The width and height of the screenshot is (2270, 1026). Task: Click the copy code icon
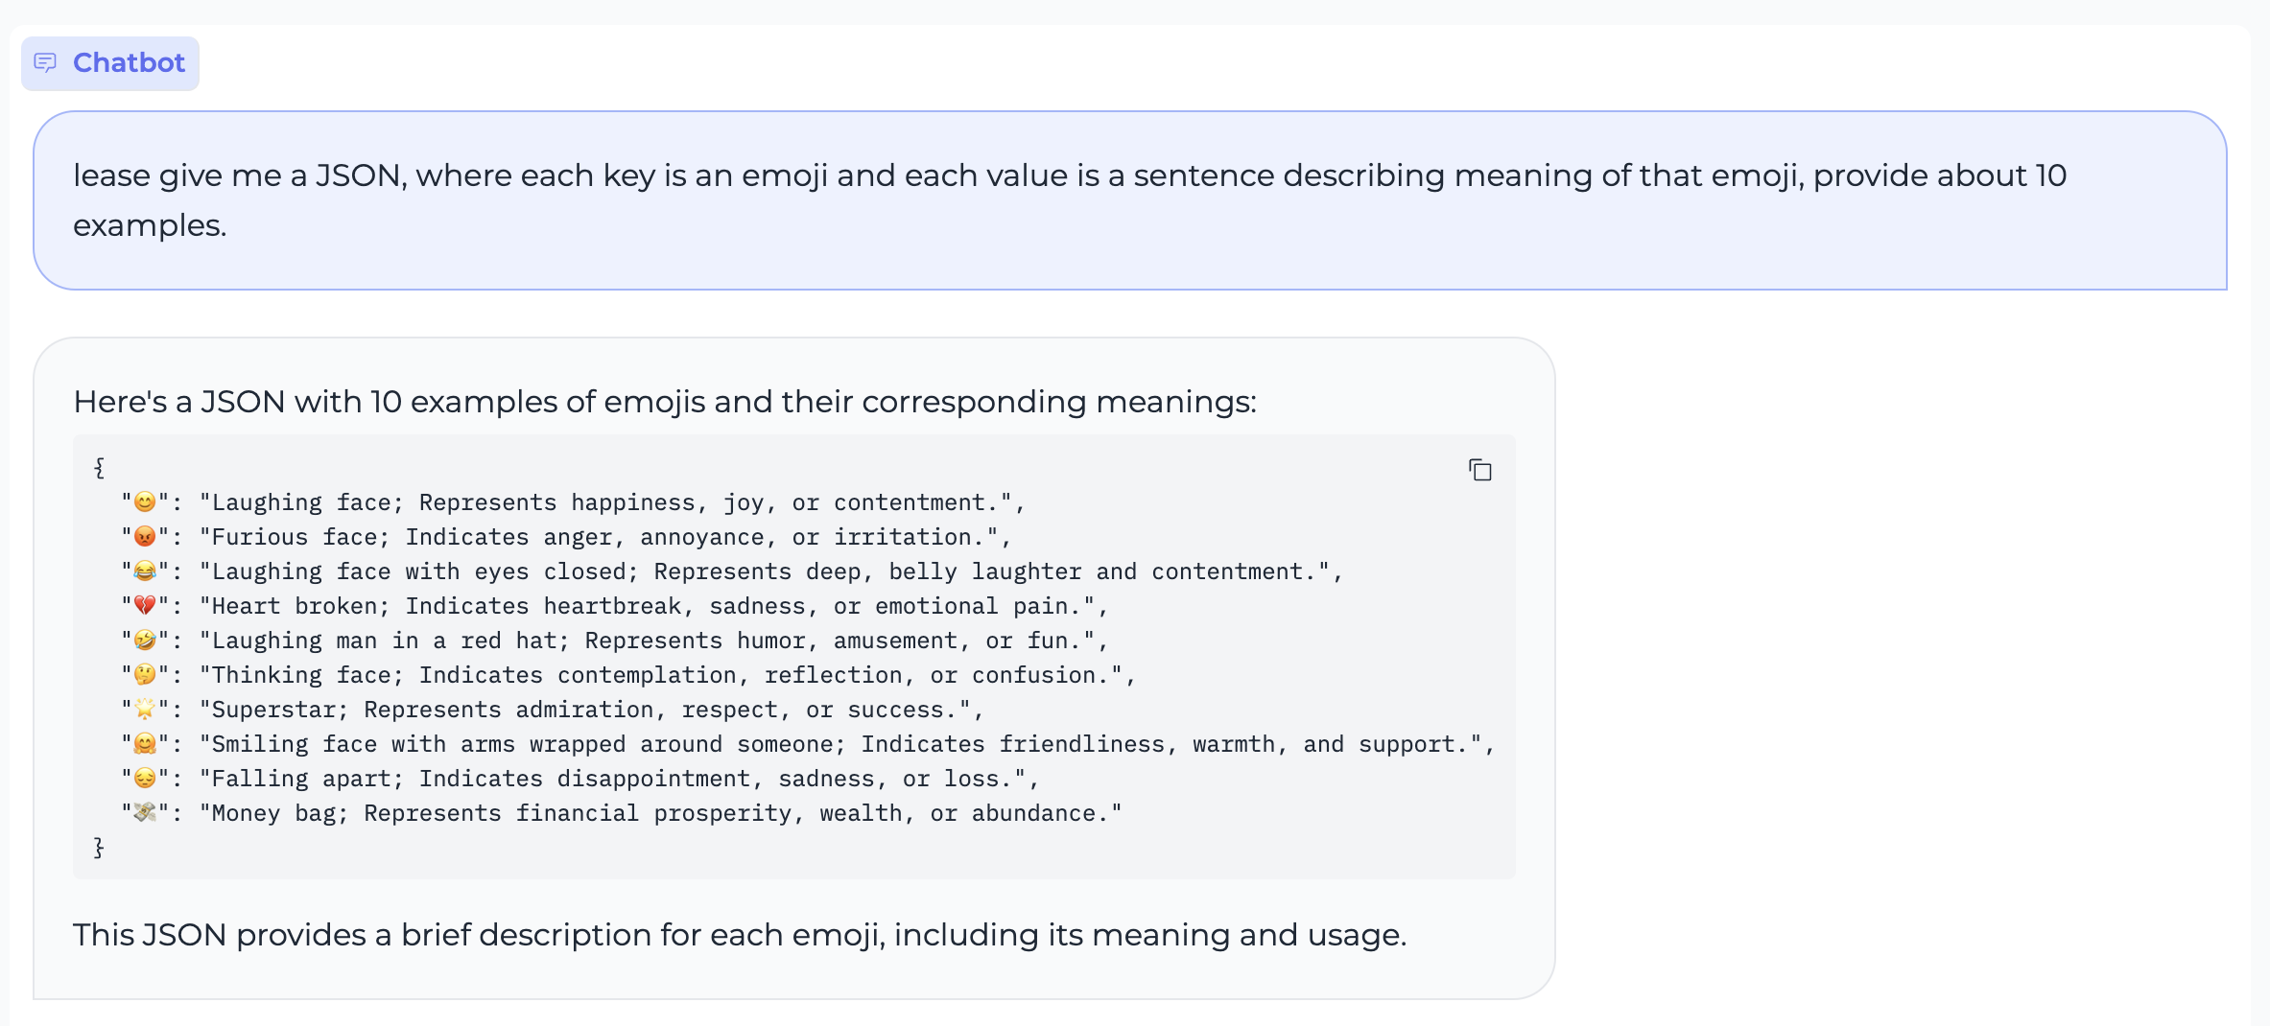click(1479, 470)
